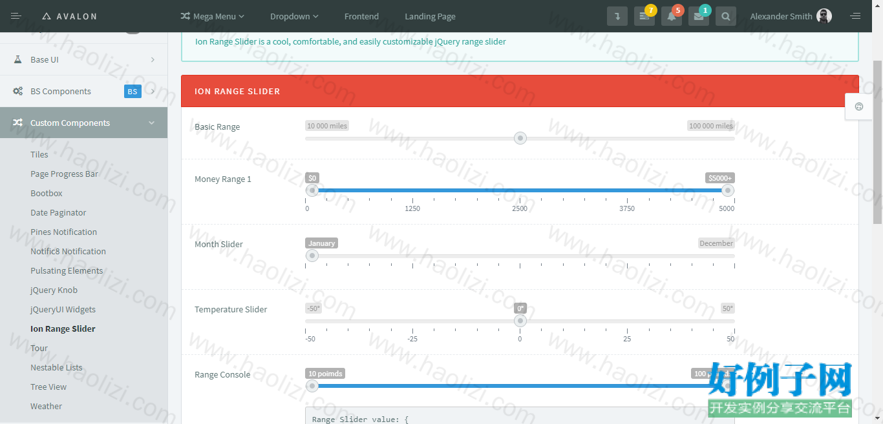Open Weather sidebar item
Image resolution: width=883 pixels, height=424 pixels.
click(x=46, y=406)
